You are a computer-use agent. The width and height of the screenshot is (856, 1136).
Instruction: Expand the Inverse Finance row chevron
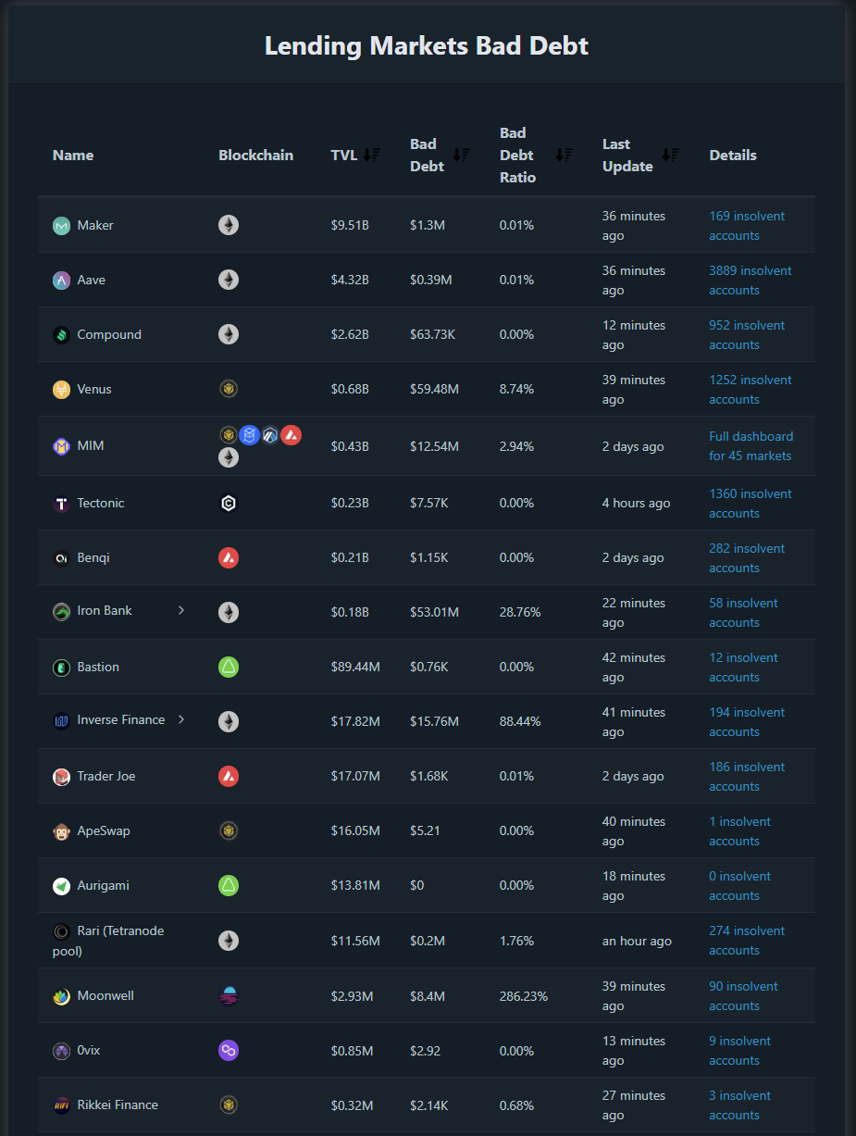click(181, 719)
